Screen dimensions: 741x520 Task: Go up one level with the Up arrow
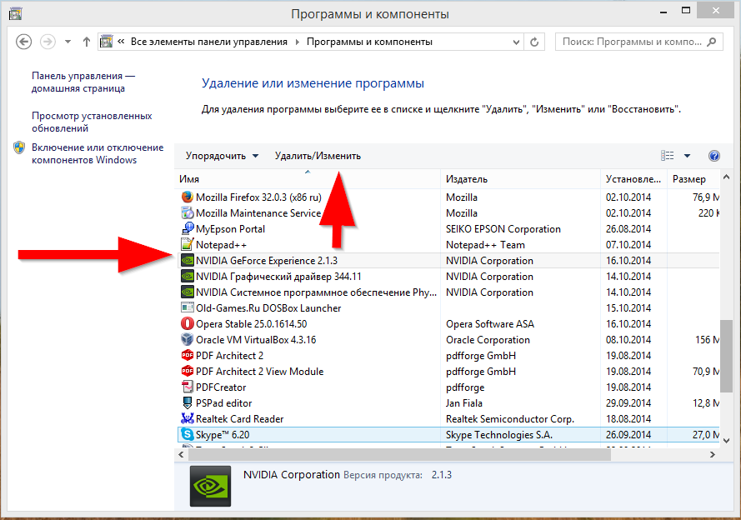coord(87,42)
